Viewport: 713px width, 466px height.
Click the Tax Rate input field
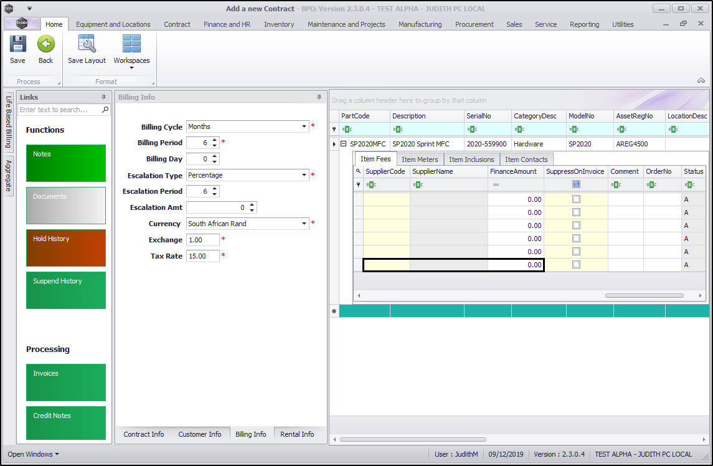click(202, 256)
